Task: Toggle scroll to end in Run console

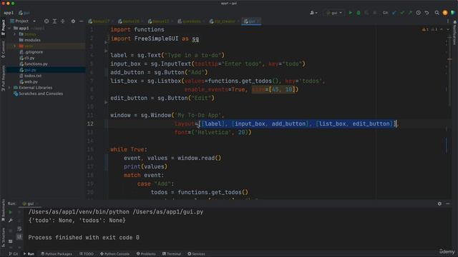Action: [19, 236]
